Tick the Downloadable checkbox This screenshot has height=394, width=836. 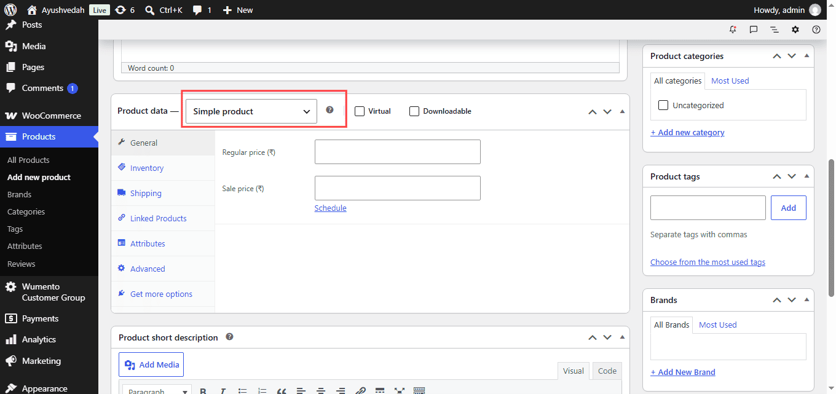[x=414, y=111]
